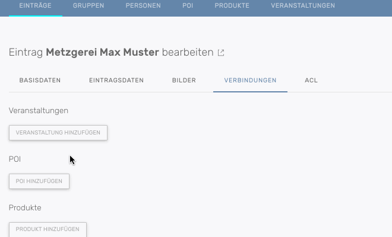This screenshot has height=237, width=392.
Task: Select POI in the top navigation bar
Action: (188, 6)
